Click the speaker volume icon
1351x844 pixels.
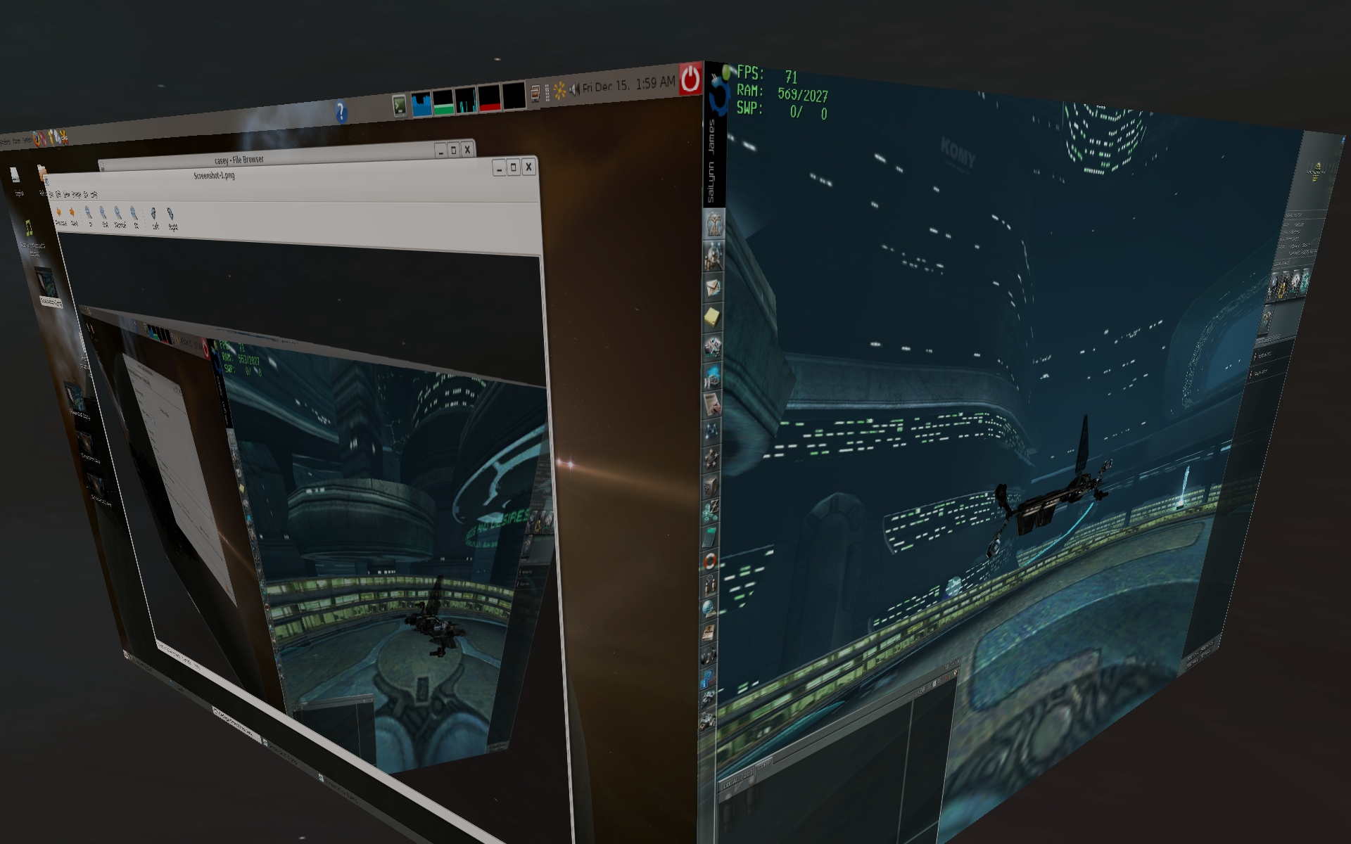574,89
